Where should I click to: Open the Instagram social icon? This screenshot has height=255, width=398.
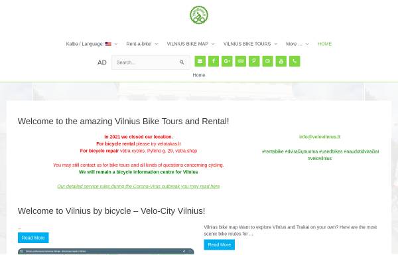[267, 61]
